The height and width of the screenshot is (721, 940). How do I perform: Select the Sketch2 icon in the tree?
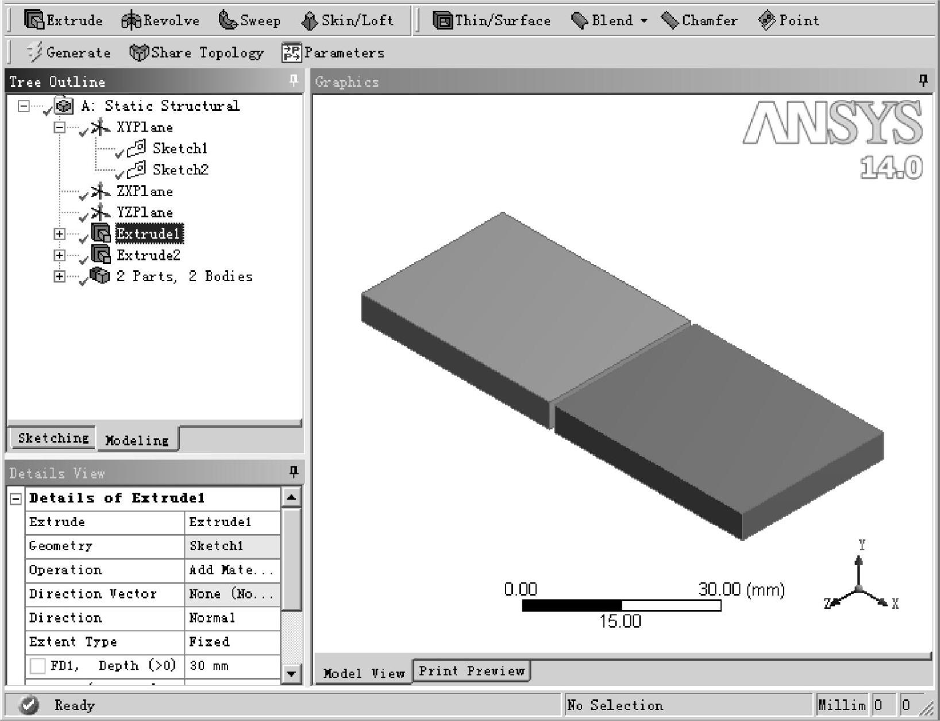click(136, 170)
